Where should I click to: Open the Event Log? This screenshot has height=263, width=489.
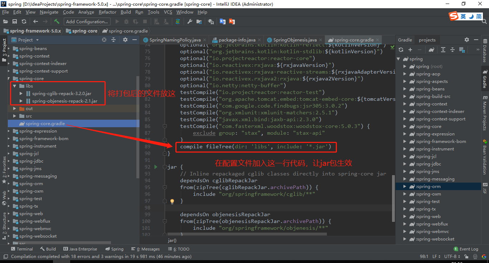(x=466, y=249)
